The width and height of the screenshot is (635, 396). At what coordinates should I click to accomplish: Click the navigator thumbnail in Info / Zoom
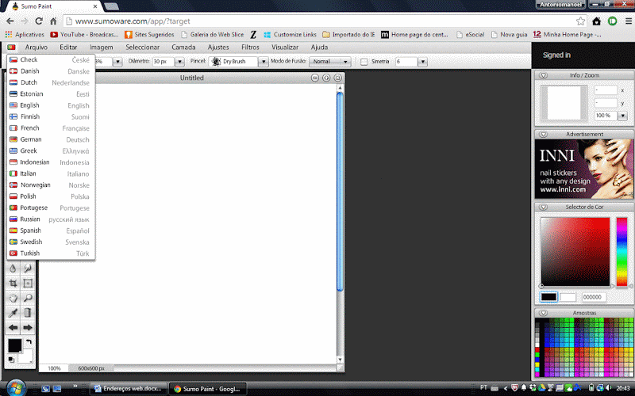click(564, 103)
